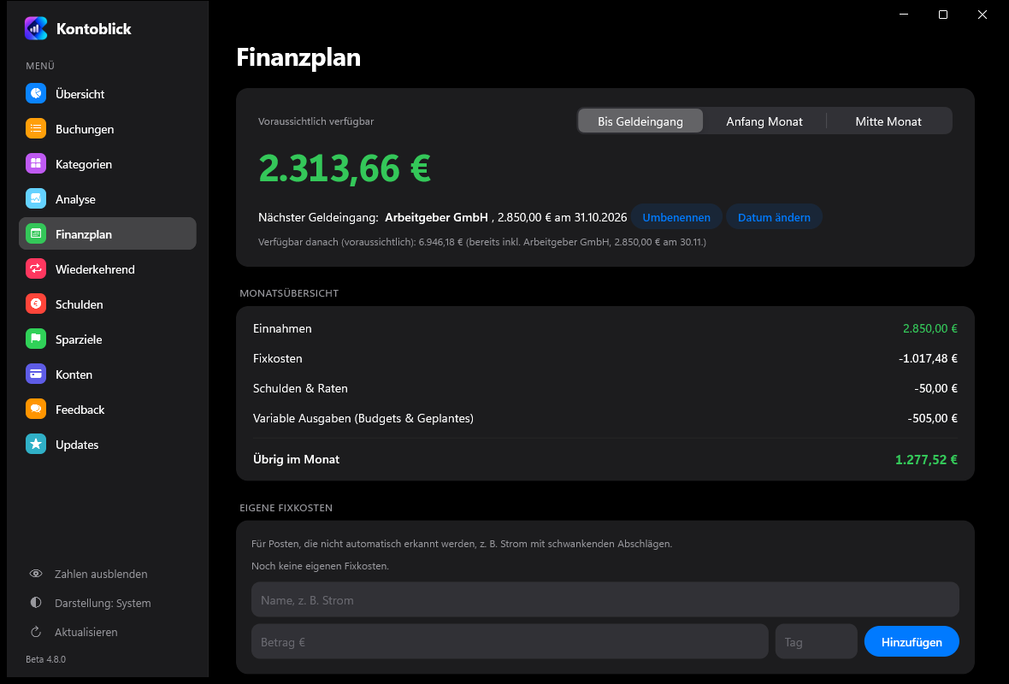Click the green Finanzplan icon
Screen dimensions: 1009x684
pyautogui.click(x=36, y=233)
